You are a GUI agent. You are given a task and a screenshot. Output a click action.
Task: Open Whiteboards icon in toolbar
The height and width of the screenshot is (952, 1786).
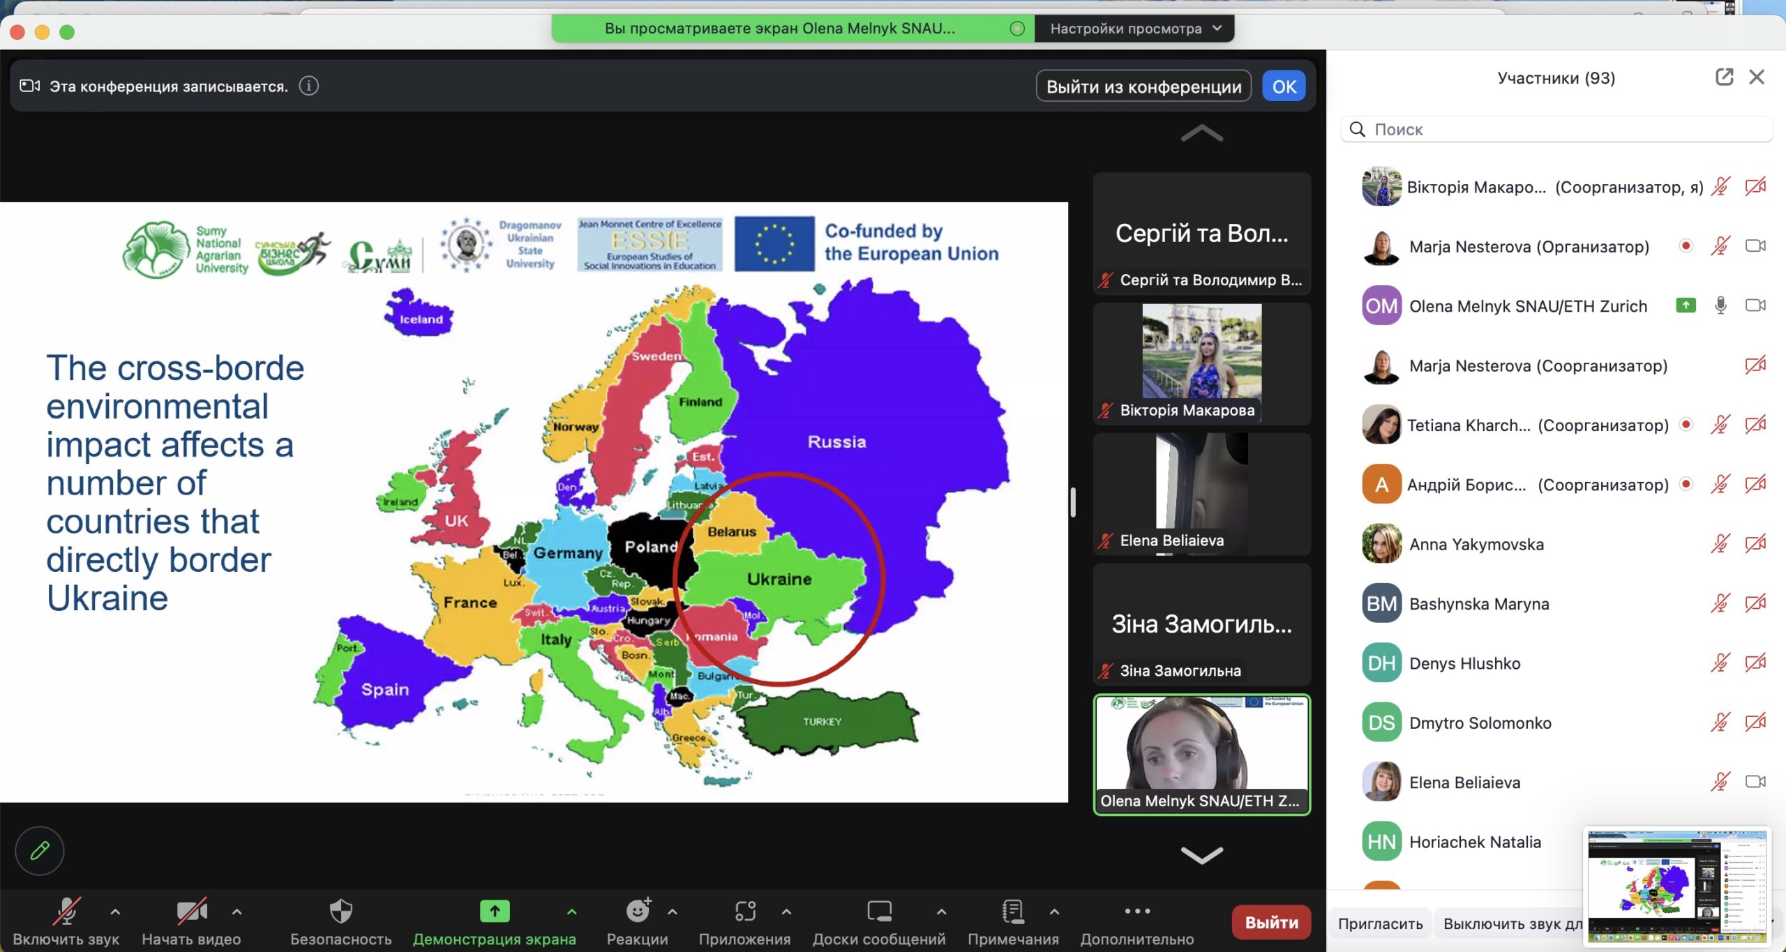(878, 911)
